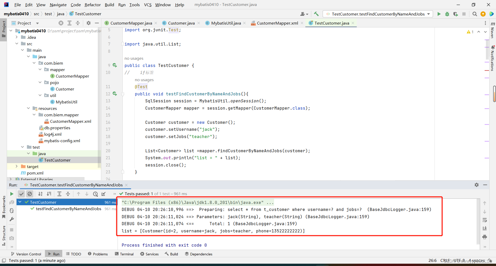This screenshot has width=496, height=266.
Task: Open the run configuration dropdown
Action: (x=429, y=14)
